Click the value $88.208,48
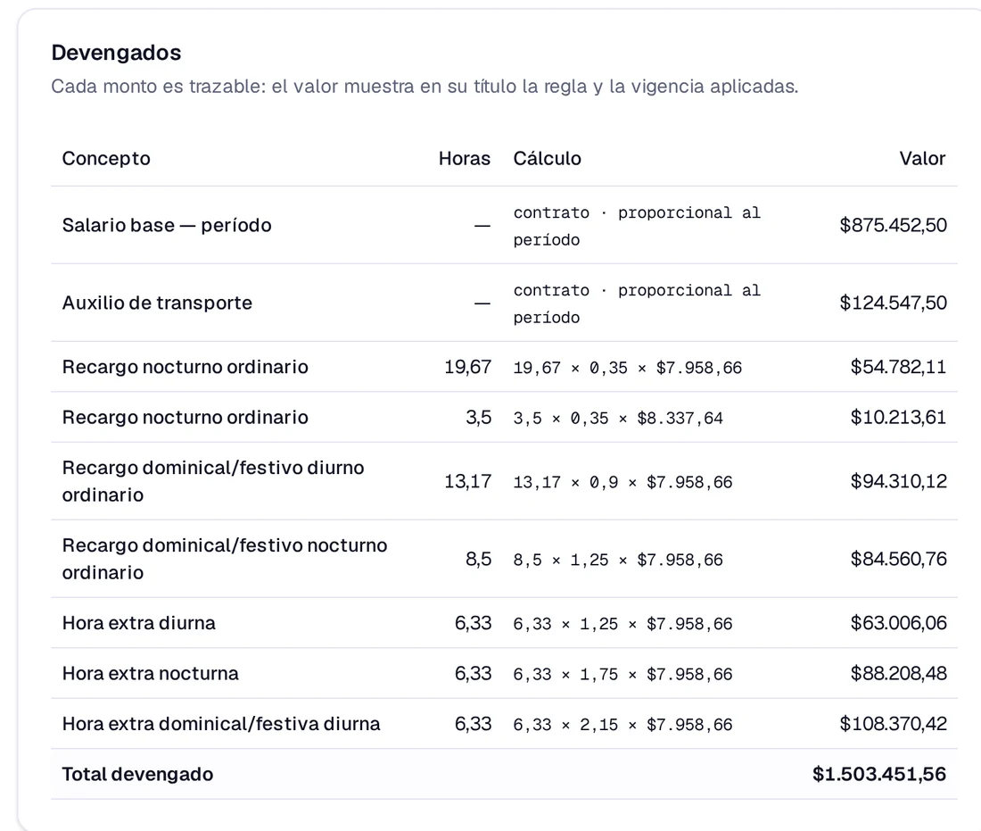 click(x=898, y=674)
